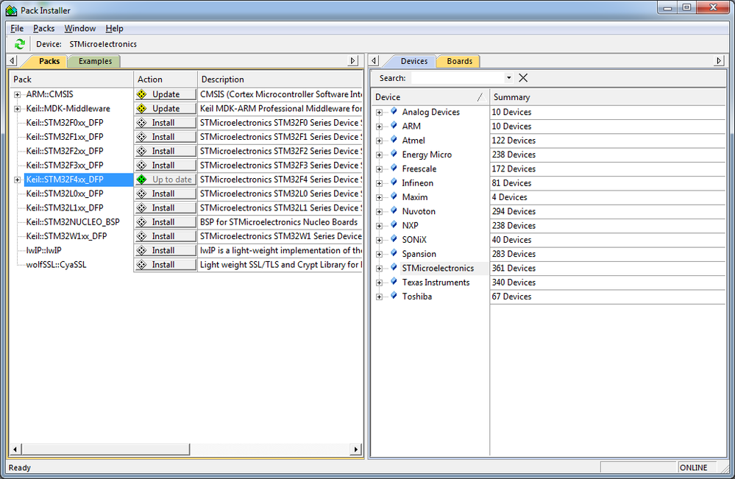The width and height of the screenshot is (735, 479).
Task: Select the Devices tab
Action: coord(413,61)
